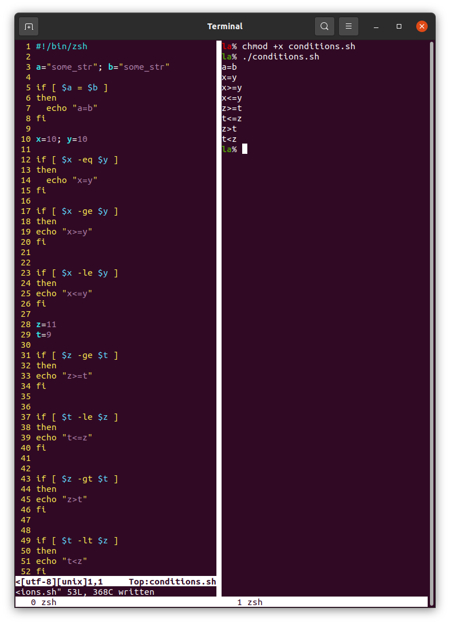The image size is (450, 624).
Task: Open the hamburger menu
Action: (349, 26)
